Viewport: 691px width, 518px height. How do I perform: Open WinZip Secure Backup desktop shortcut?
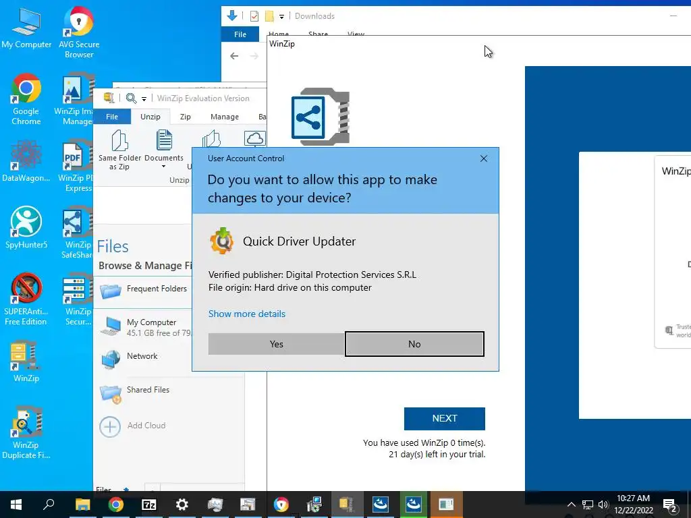[78, 299]
